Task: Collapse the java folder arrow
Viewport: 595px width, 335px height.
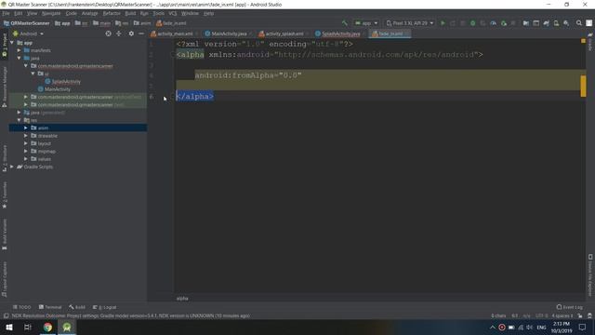Action: 19,58
